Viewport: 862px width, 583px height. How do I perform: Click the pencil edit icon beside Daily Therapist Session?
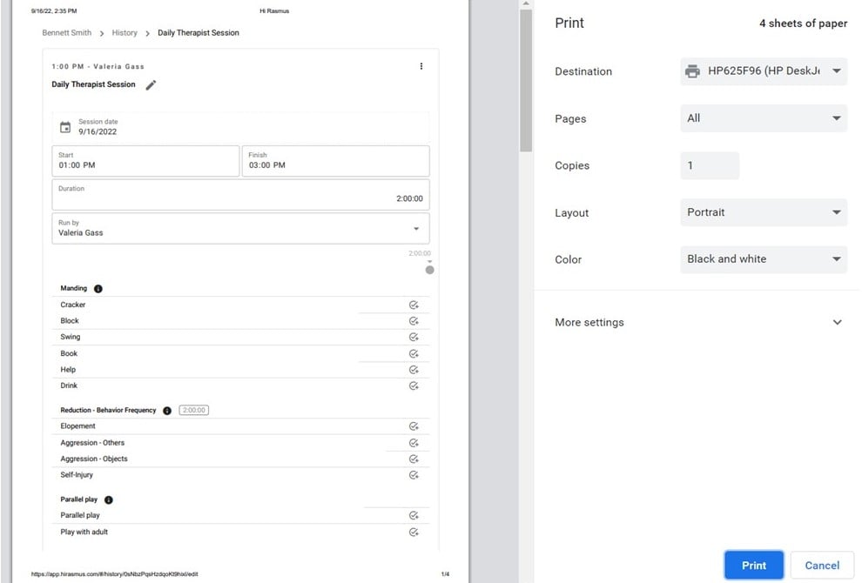coord(151,85)
